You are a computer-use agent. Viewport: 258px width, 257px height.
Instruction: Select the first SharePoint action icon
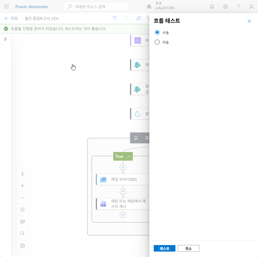click(x=138, y=65)
